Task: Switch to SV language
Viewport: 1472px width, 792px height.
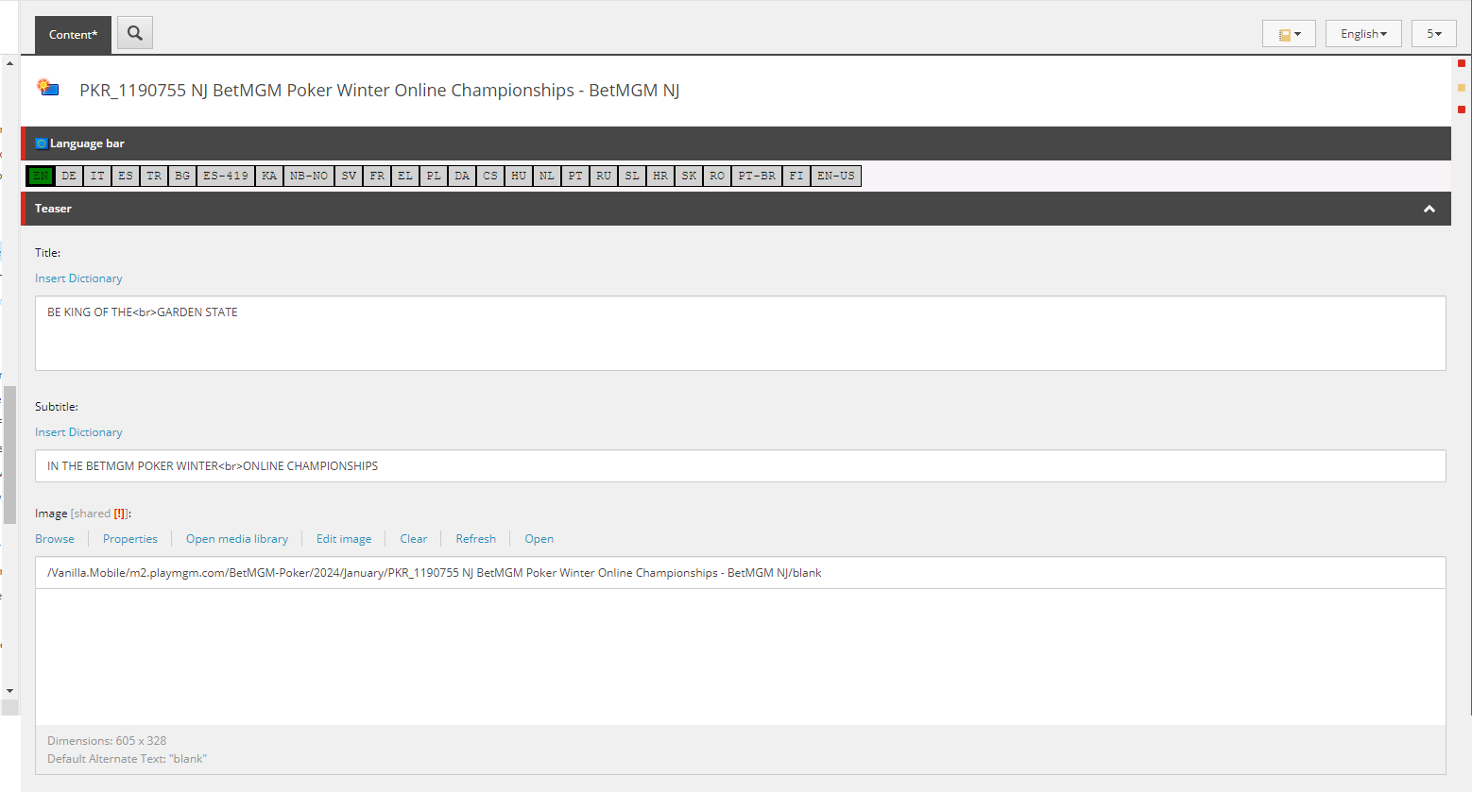Action: pos(349,176)
